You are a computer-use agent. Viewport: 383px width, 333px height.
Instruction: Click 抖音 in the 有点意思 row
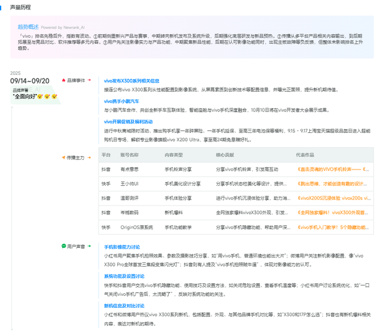click(x=106, y=169)
